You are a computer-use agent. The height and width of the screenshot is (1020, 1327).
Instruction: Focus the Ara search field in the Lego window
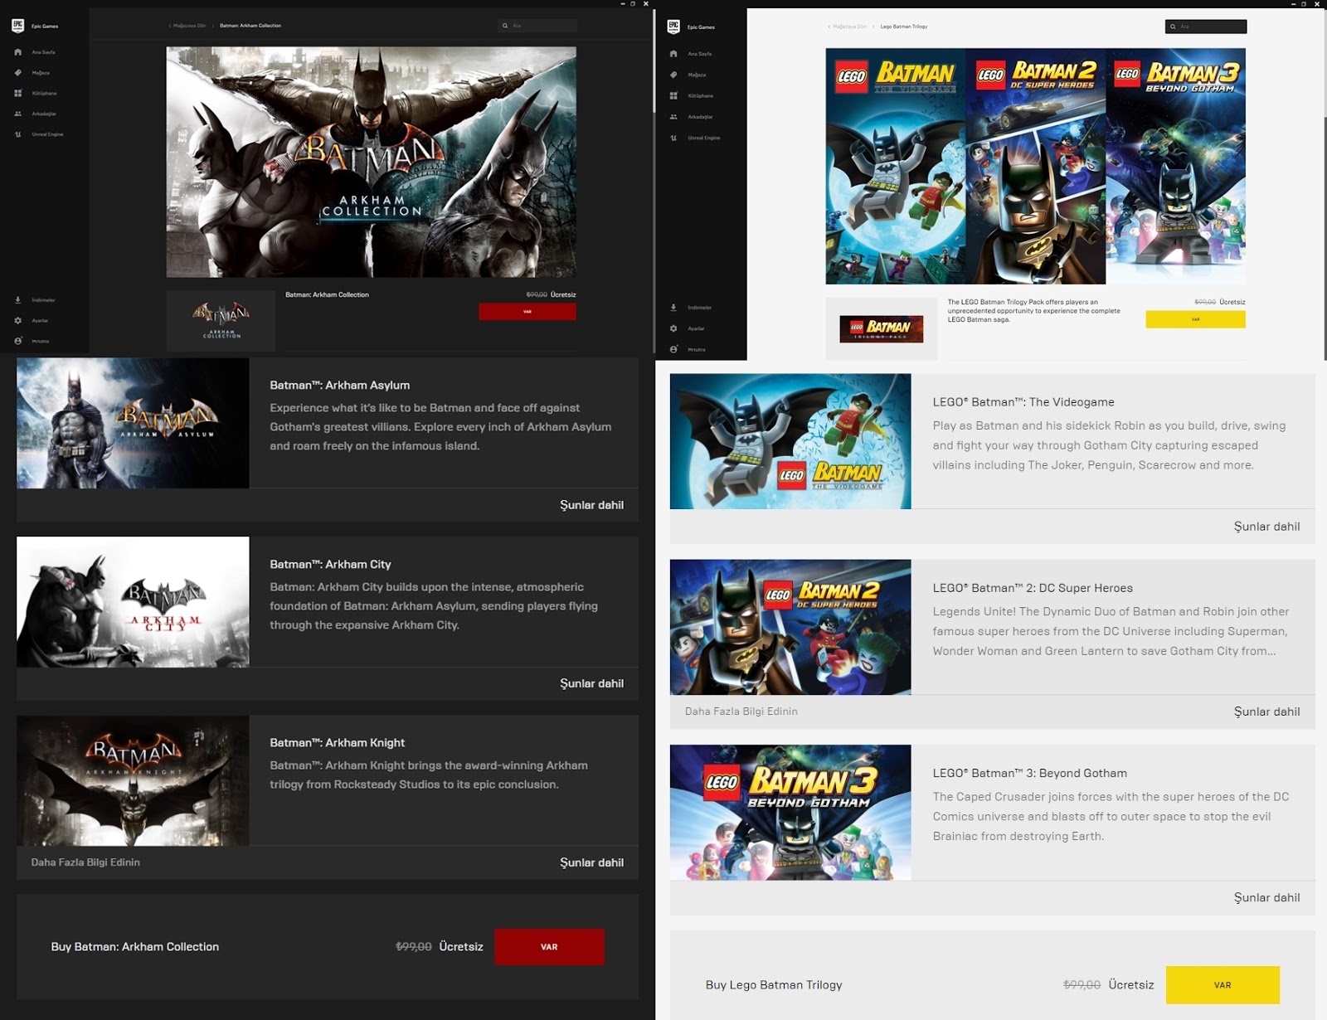[x=1206, y=27]
